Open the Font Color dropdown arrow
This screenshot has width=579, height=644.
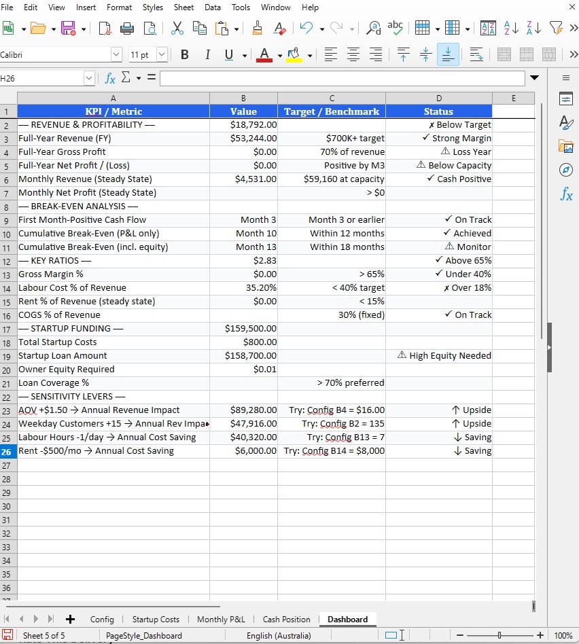pos(280,54)
